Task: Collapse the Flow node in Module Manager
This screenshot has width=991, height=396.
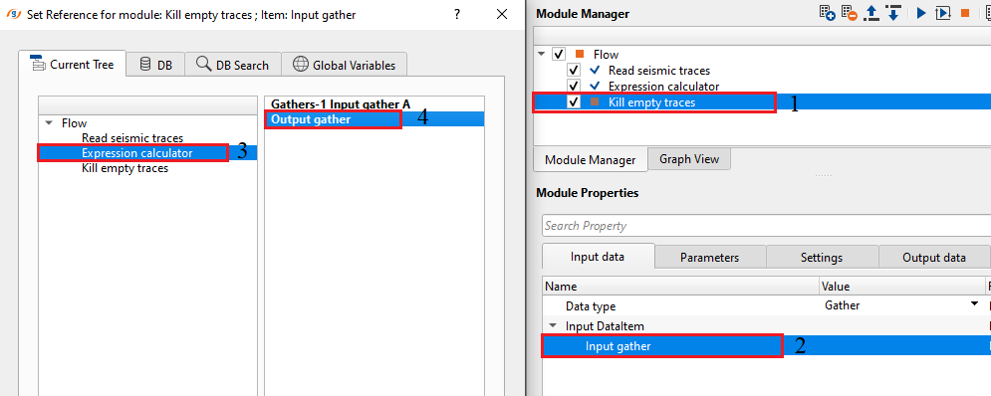Action: (x=541, y=55)
